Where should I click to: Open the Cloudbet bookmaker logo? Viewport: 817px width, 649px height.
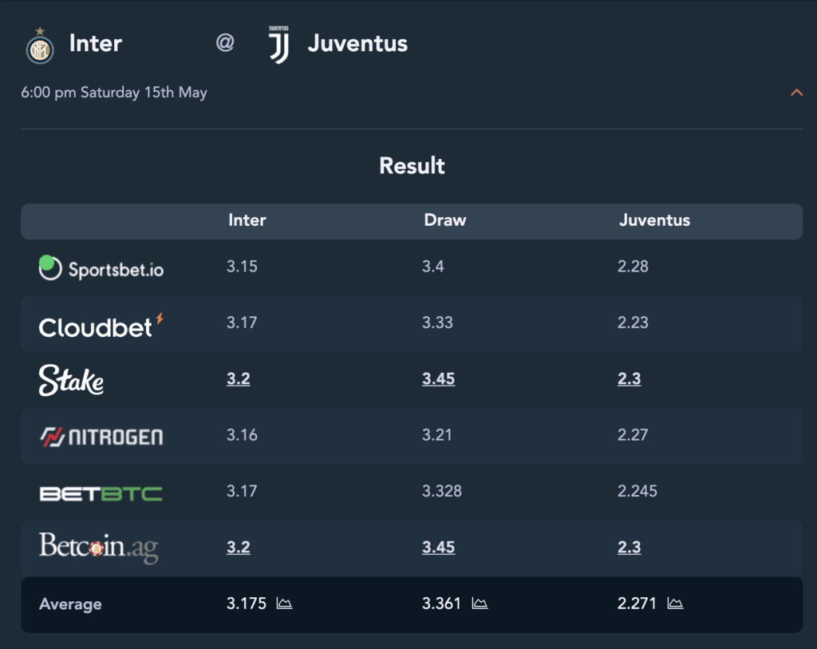101,326
